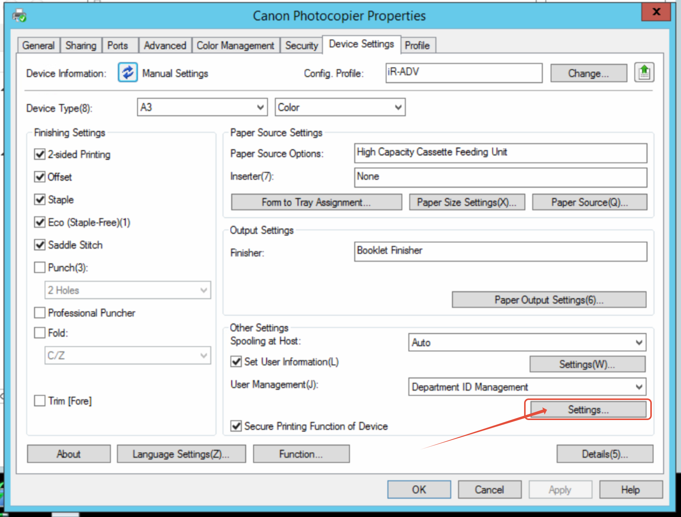
Task: Select the Device Settings tab
Action: click(362, 44)
